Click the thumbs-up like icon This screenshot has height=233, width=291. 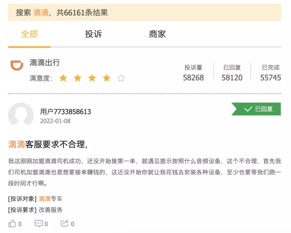point(12,224)
